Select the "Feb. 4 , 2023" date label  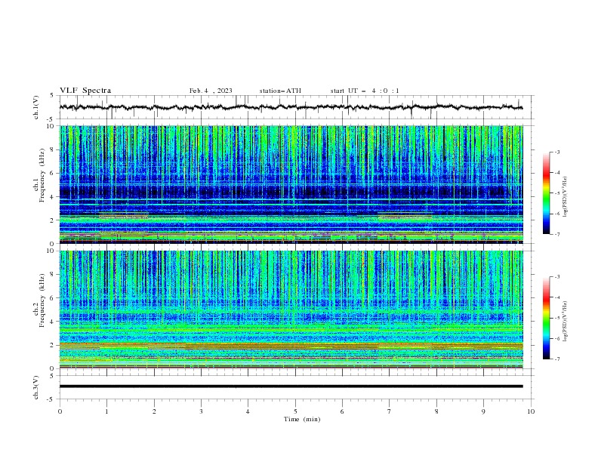pyautogui.click(x=211, y=91)
